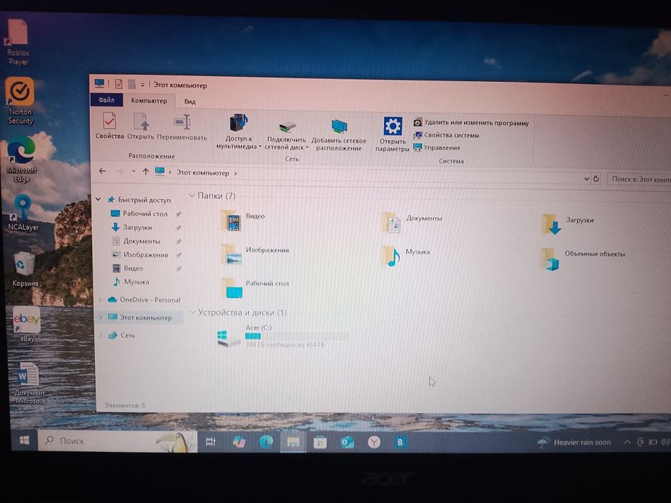Launch Edge from the taskbar

pos(266,441)
